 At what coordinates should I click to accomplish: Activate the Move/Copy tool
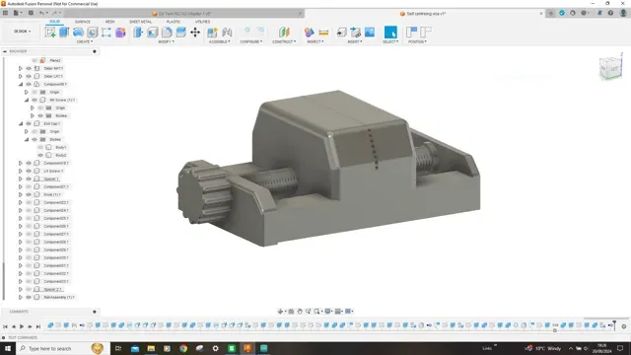coord(195,33)
